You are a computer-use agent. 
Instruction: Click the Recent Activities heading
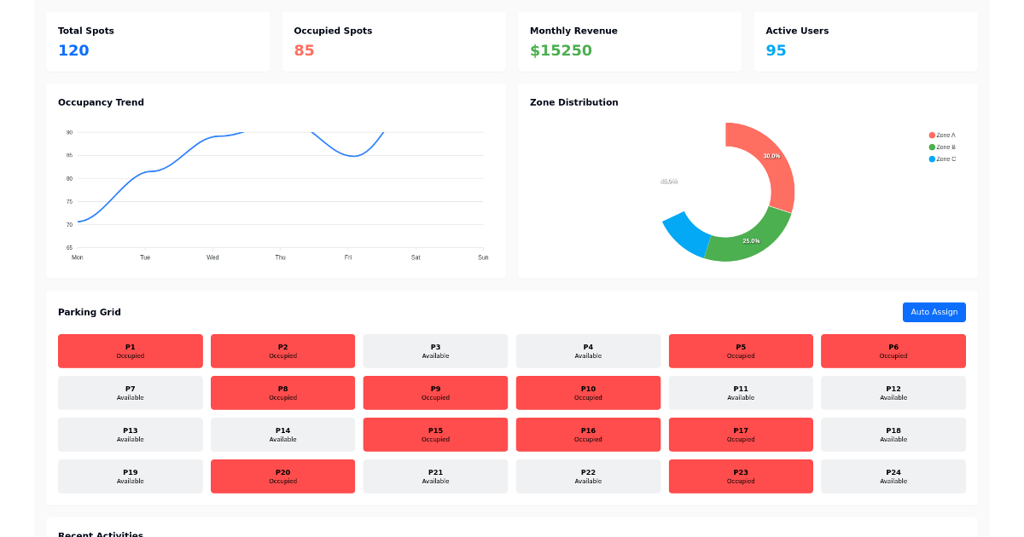(x=100, y=534)
